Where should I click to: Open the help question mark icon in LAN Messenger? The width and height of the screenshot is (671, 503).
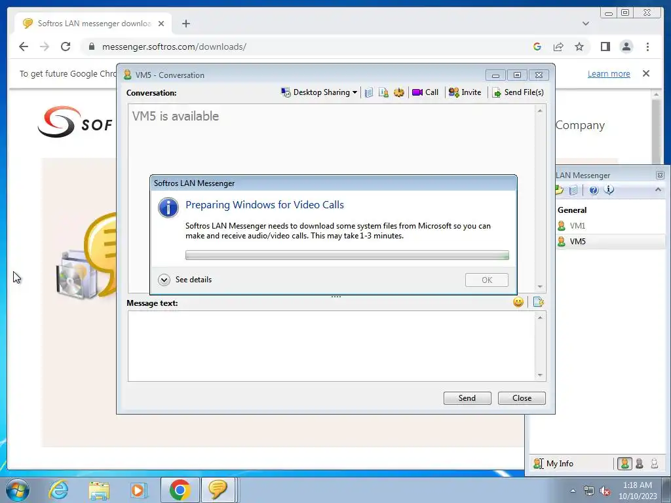pyautogui.click(x=594, y=191)
